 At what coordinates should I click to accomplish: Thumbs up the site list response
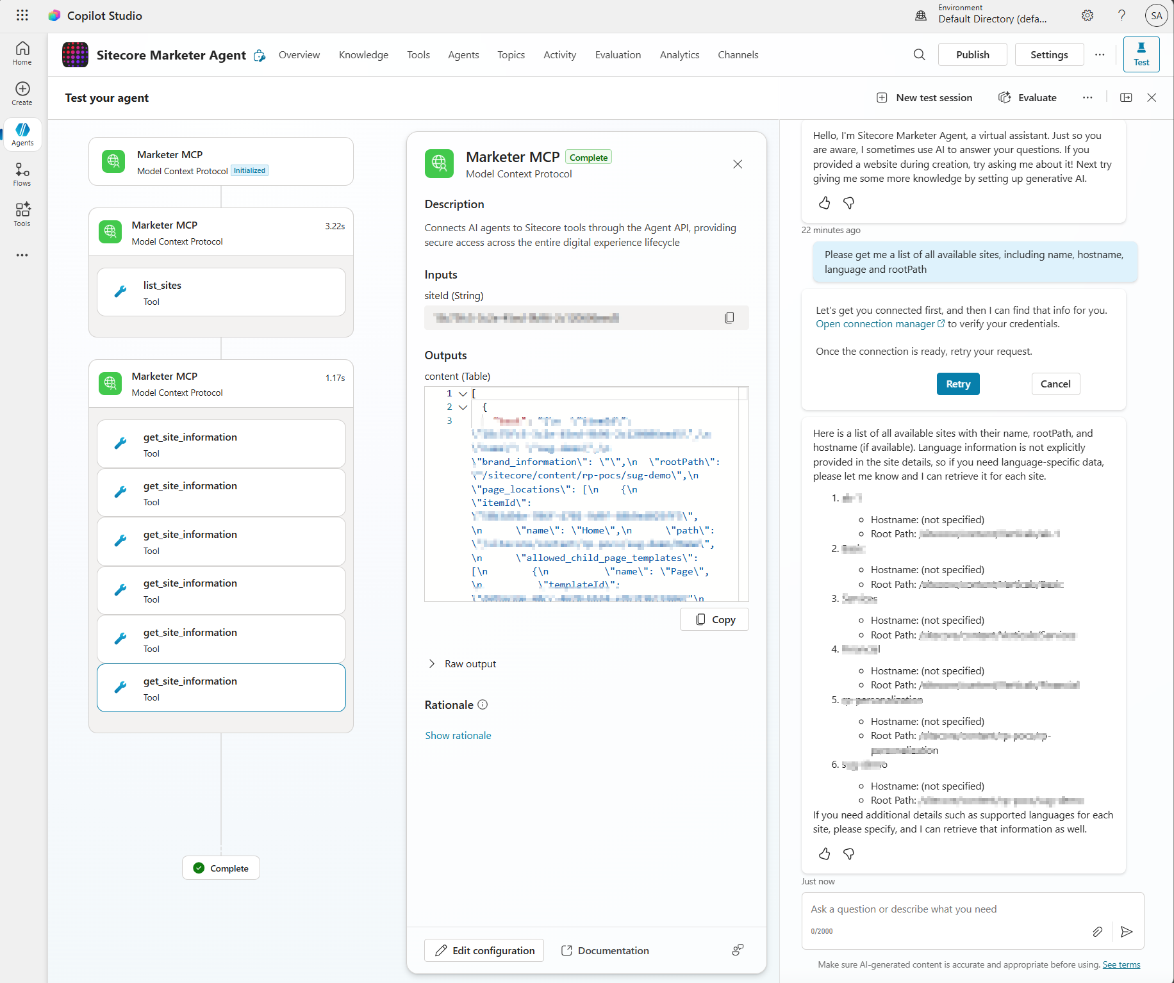[824, 854]
